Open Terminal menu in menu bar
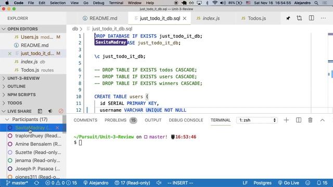Viewport: 333px width, 187px height. pyautogui.click(x=116, y=3)
